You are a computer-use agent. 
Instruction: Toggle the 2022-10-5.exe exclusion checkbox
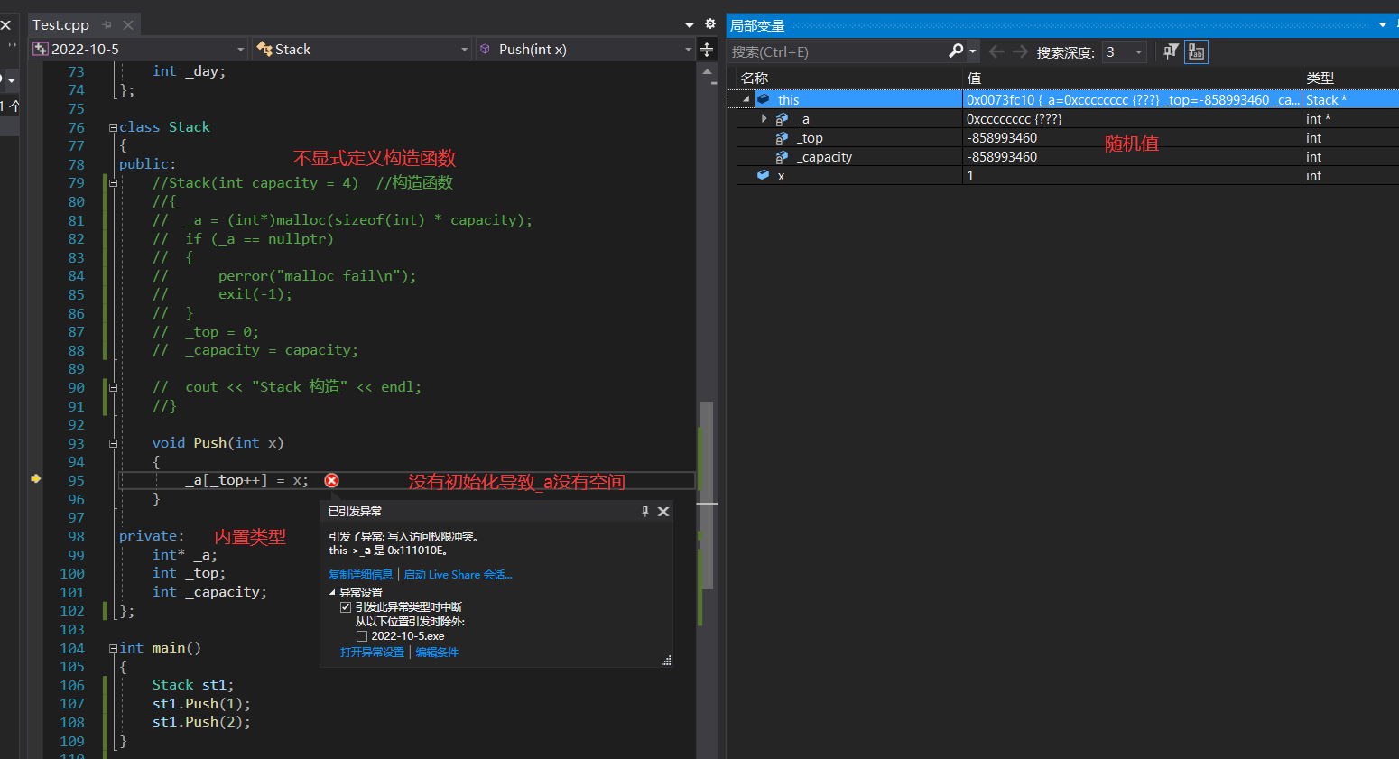(x=362, y=636)
